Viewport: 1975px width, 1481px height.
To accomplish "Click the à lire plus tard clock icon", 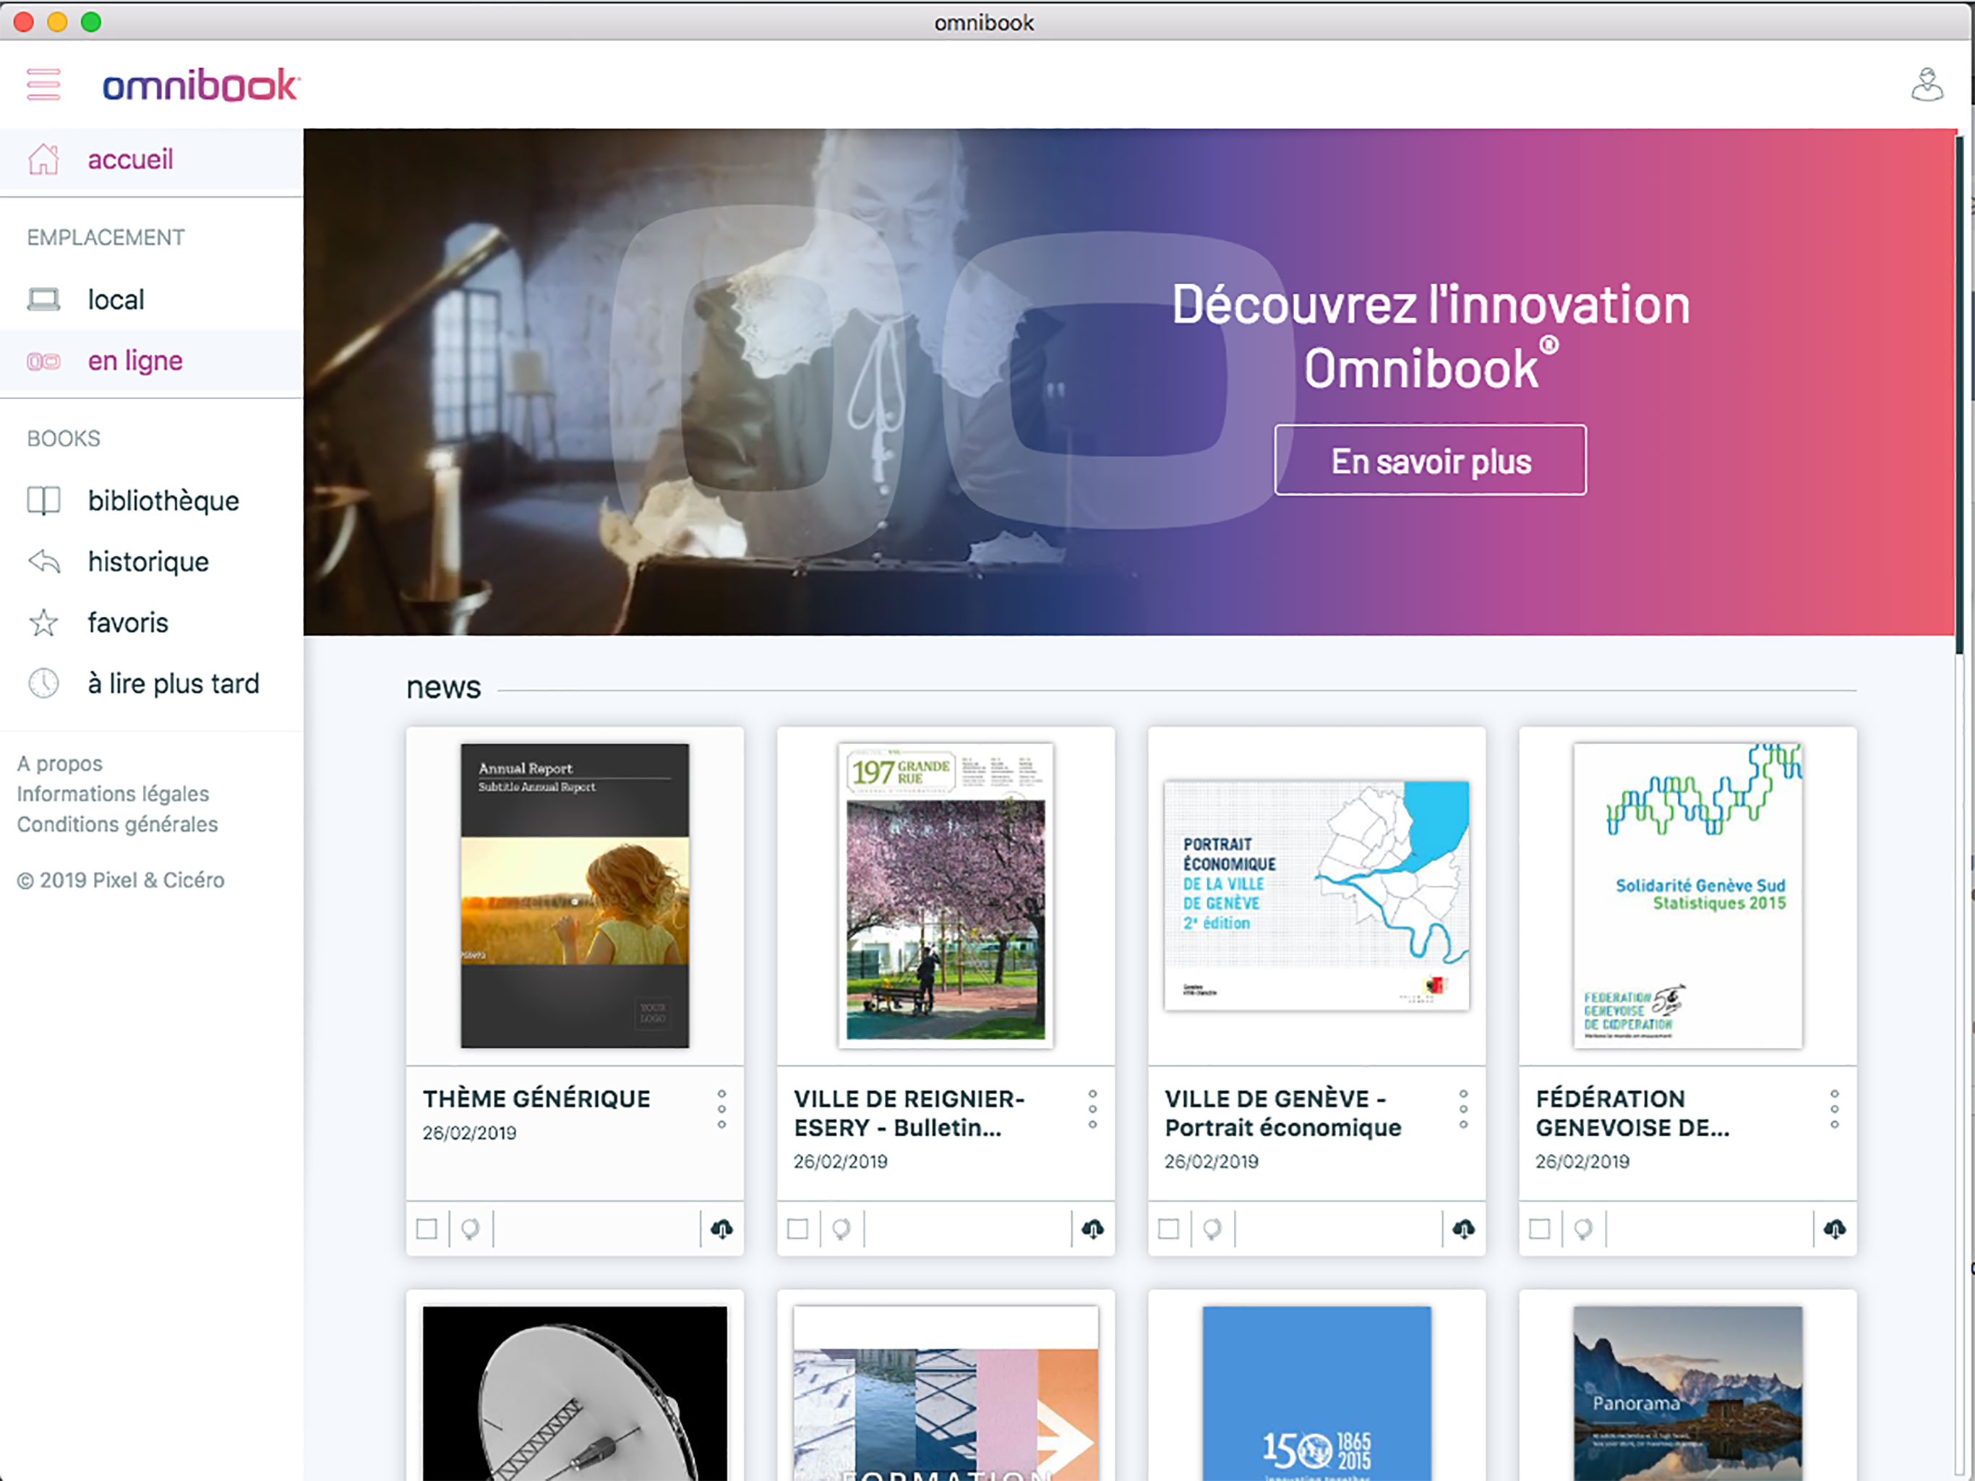I will [x=43, y=683].
